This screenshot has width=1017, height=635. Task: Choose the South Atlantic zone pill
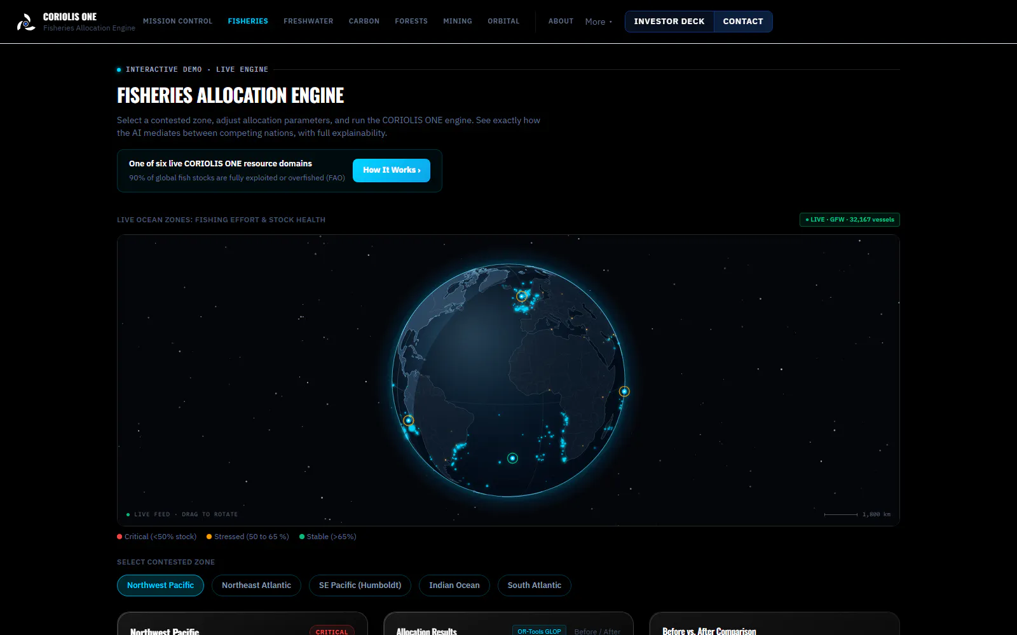tap(535, 585)
